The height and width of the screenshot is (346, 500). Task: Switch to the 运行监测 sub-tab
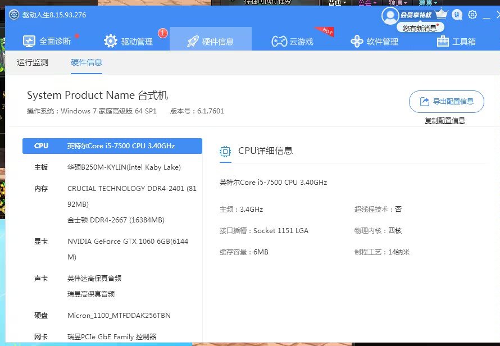(x=33, y=62)
